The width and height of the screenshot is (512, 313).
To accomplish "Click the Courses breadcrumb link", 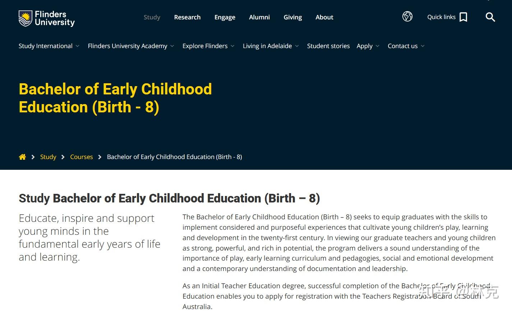I will [82, 157].
